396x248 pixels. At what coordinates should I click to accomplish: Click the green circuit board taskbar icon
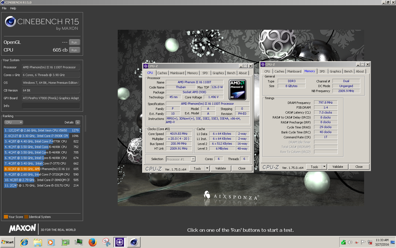click(x=65, y=242)
